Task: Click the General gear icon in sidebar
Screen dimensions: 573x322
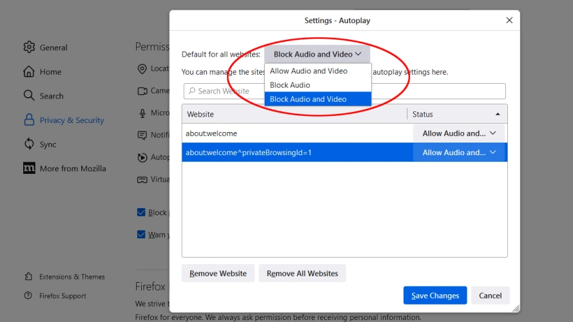Action: (29, 47)
